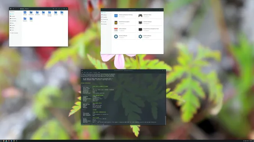Open the Multimedia & Graphics speaker icon
Screen dimensions: 254x142
pos(116,23)
